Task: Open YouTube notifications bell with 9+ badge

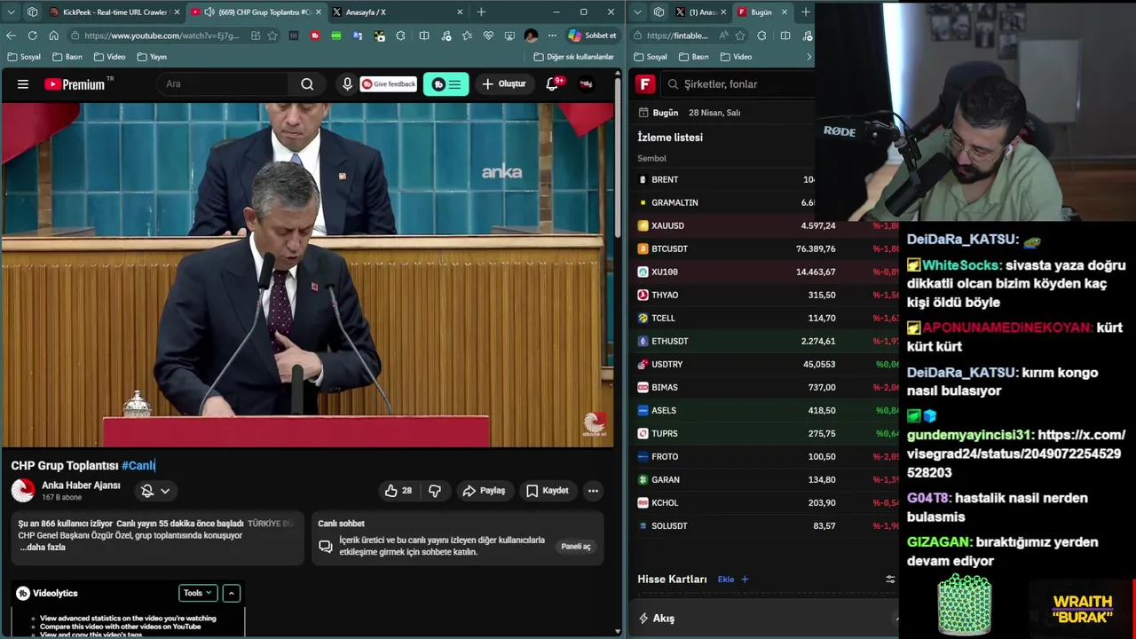Action: pos(552,84)
